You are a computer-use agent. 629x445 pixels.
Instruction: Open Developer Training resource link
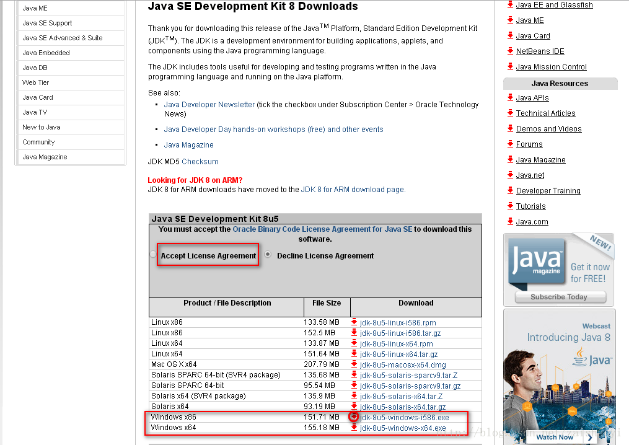pos(548,191)
